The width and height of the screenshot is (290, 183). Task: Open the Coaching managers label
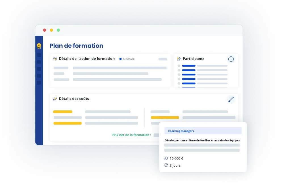click(203, 131)
